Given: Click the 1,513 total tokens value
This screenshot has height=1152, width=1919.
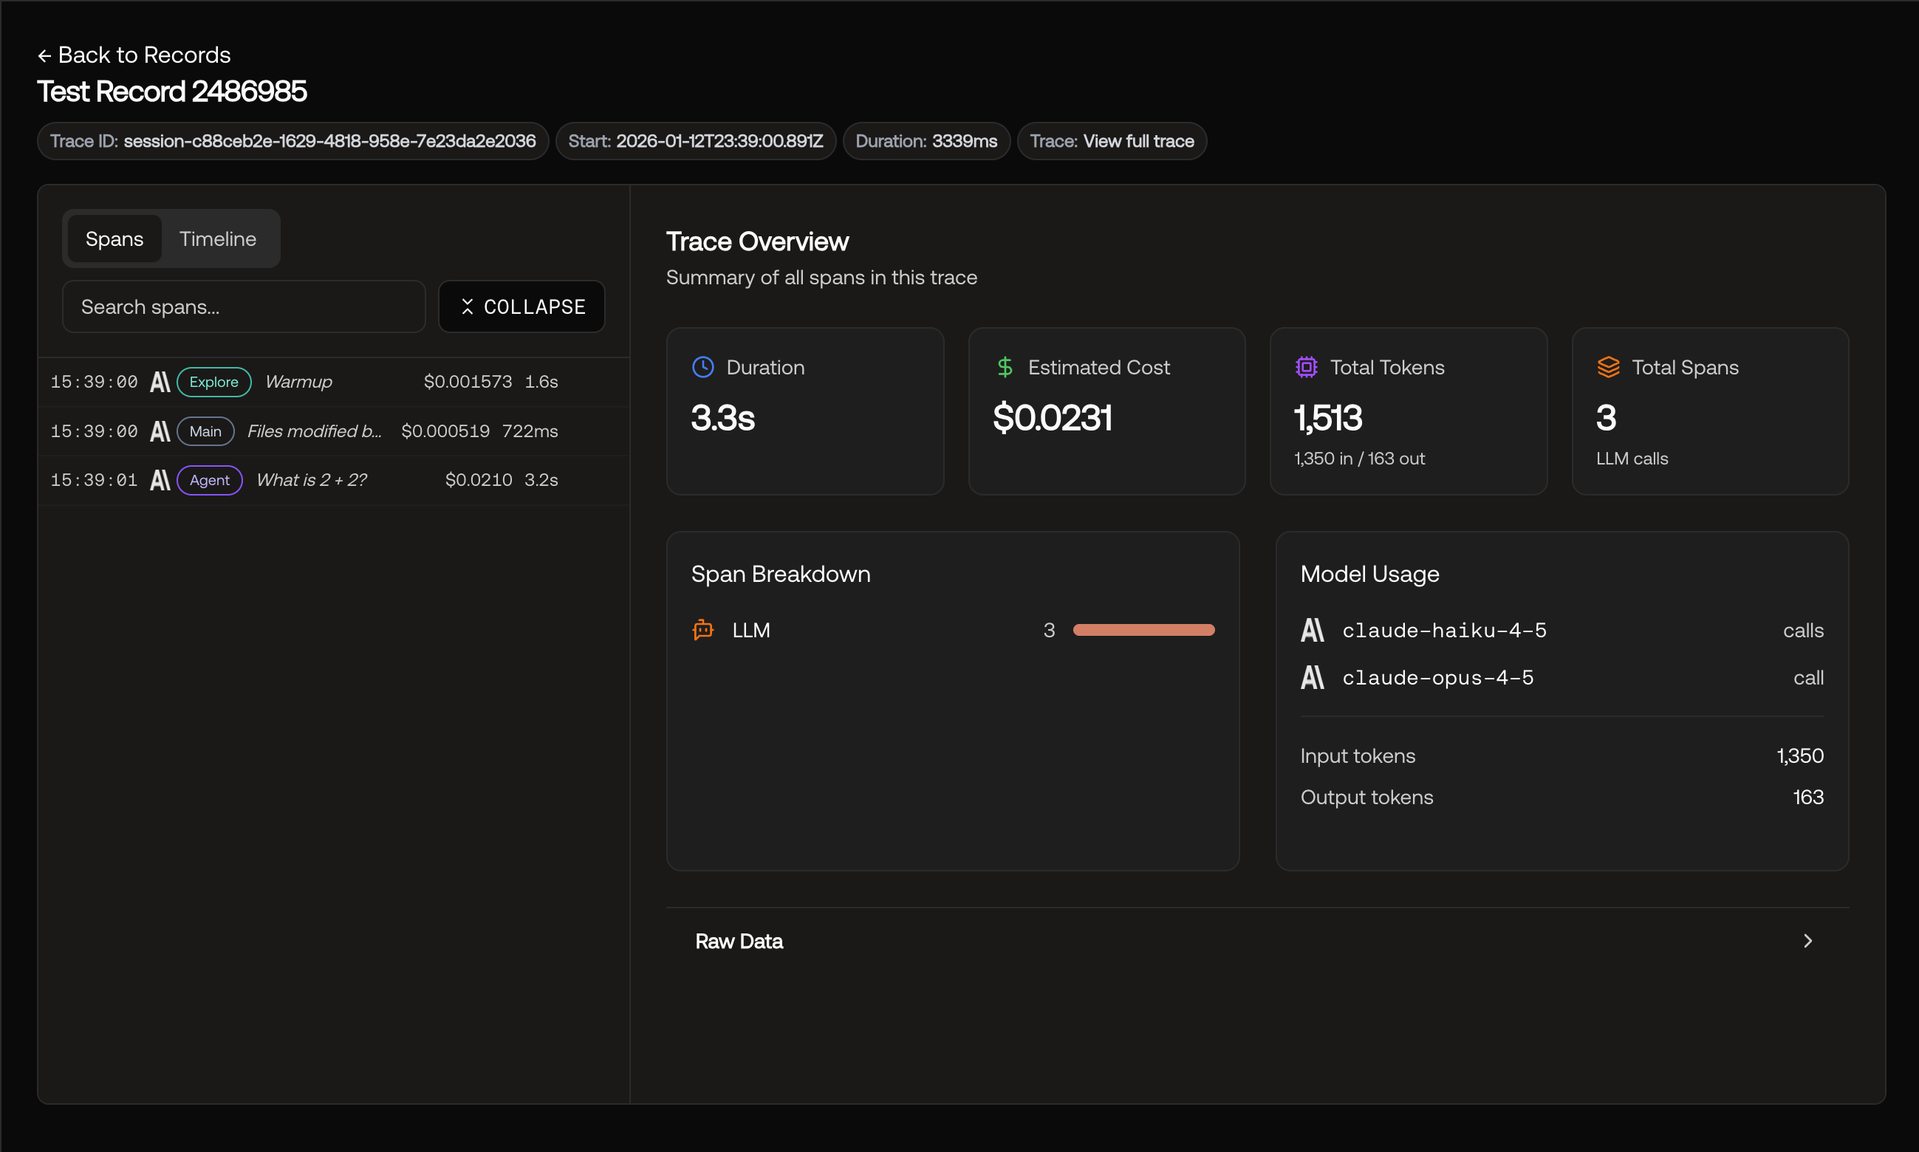Looking at the screenshot, I should tap(1328, 418).
